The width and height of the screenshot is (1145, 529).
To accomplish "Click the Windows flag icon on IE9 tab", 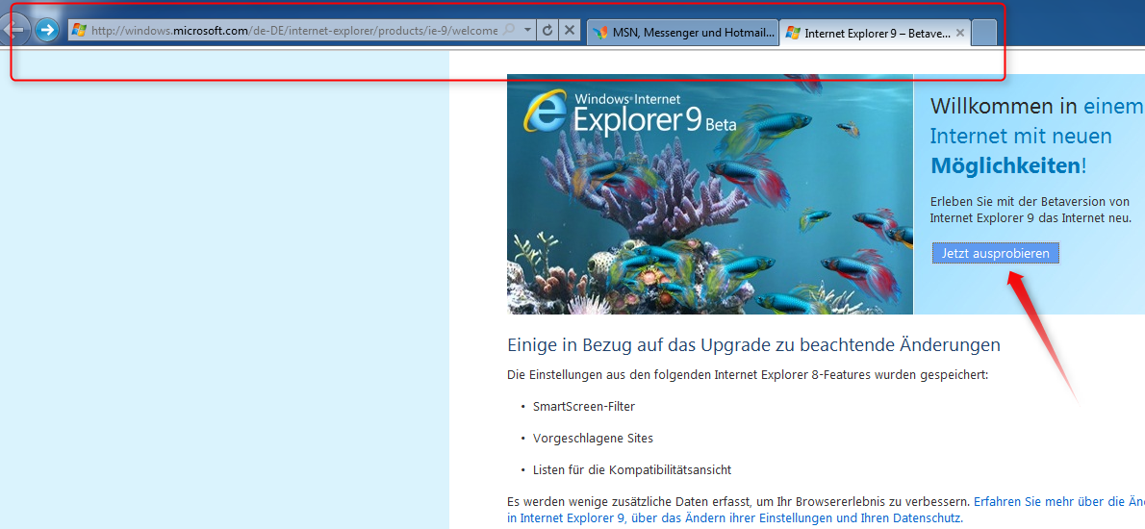I will tap(792, 33).
